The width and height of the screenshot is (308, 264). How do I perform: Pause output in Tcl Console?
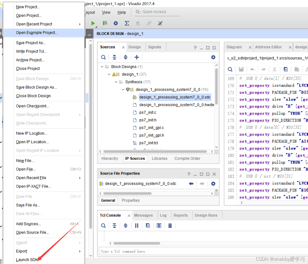click(137, 226)
